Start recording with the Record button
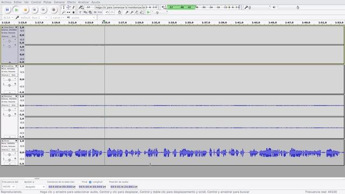 pos(53,10)
